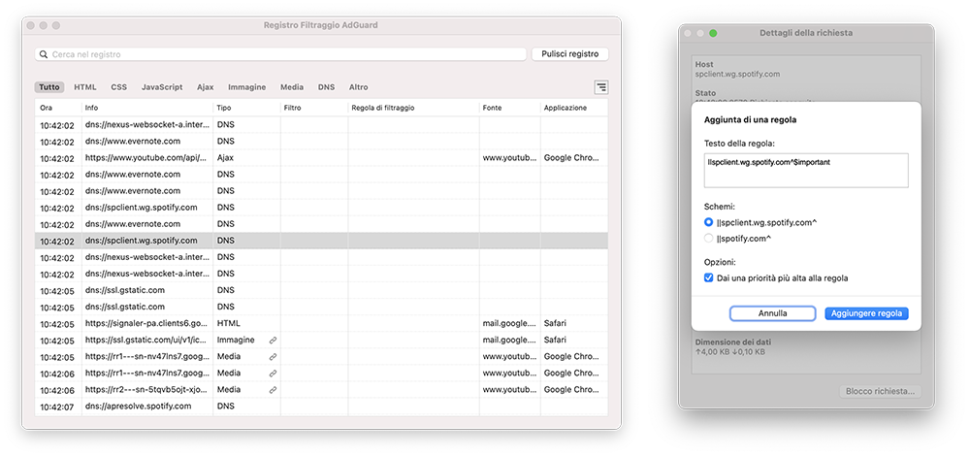Click the Blocco richiesta button
The width and height of the screenshot is (970, 456).
pos(883,392)
